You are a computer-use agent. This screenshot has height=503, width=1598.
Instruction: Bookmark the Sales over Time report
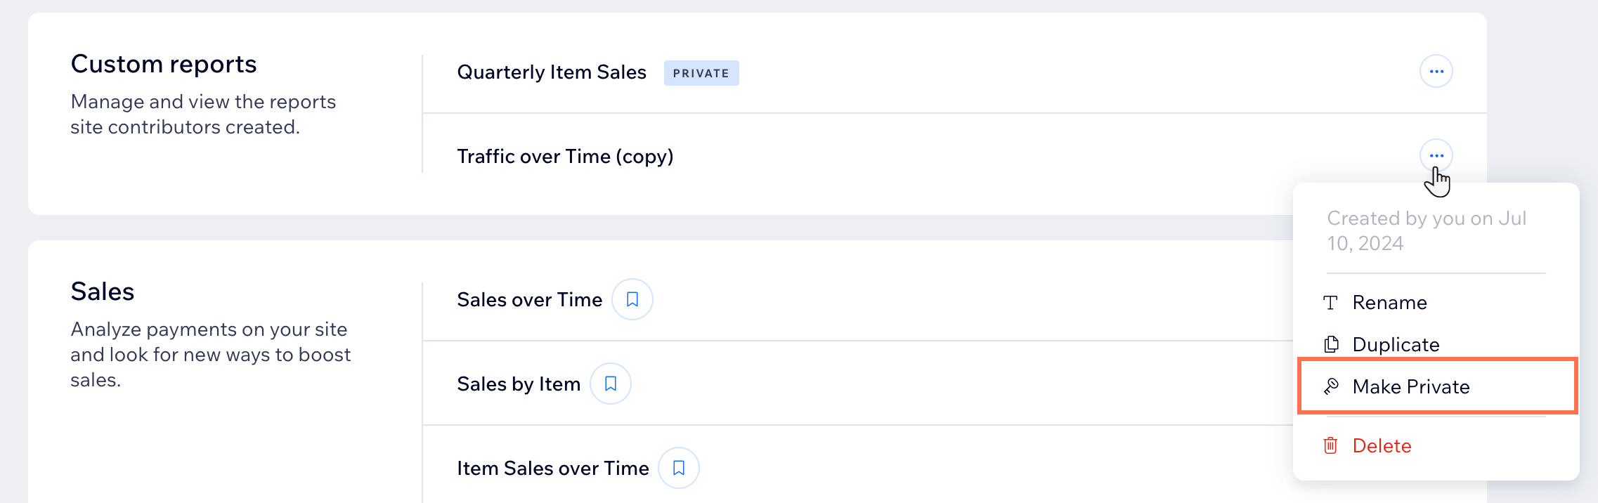tap(632, 299)
